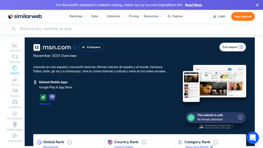Click the Compare button
This screenshot has height=148, width=263.
point(91,47)
